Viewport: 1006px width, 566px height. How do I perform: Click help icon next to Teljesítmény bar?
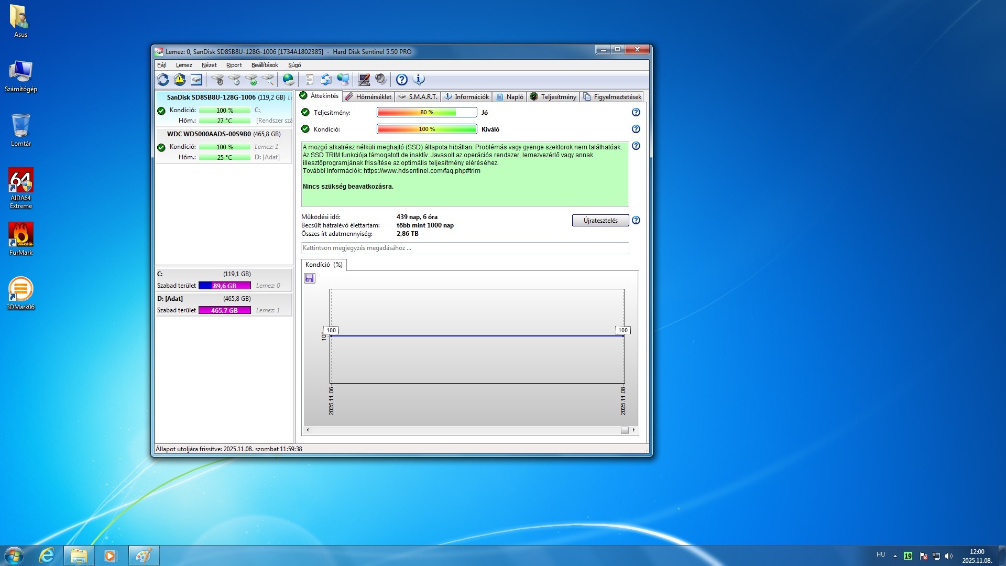pos(636,112)
